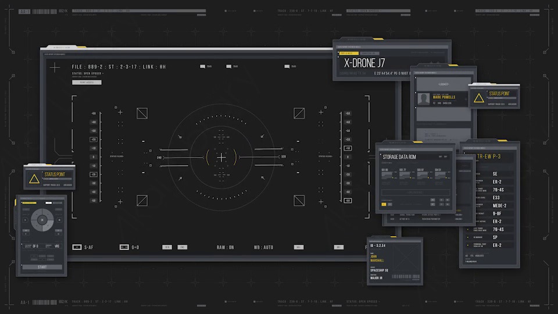Click the plus crosshair icon beside the FILE header

[x=55, y=67]
